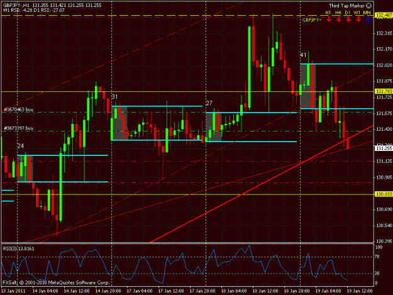
Task: Click the smiley icon beside Third Tap Marker
Action: 368,6
